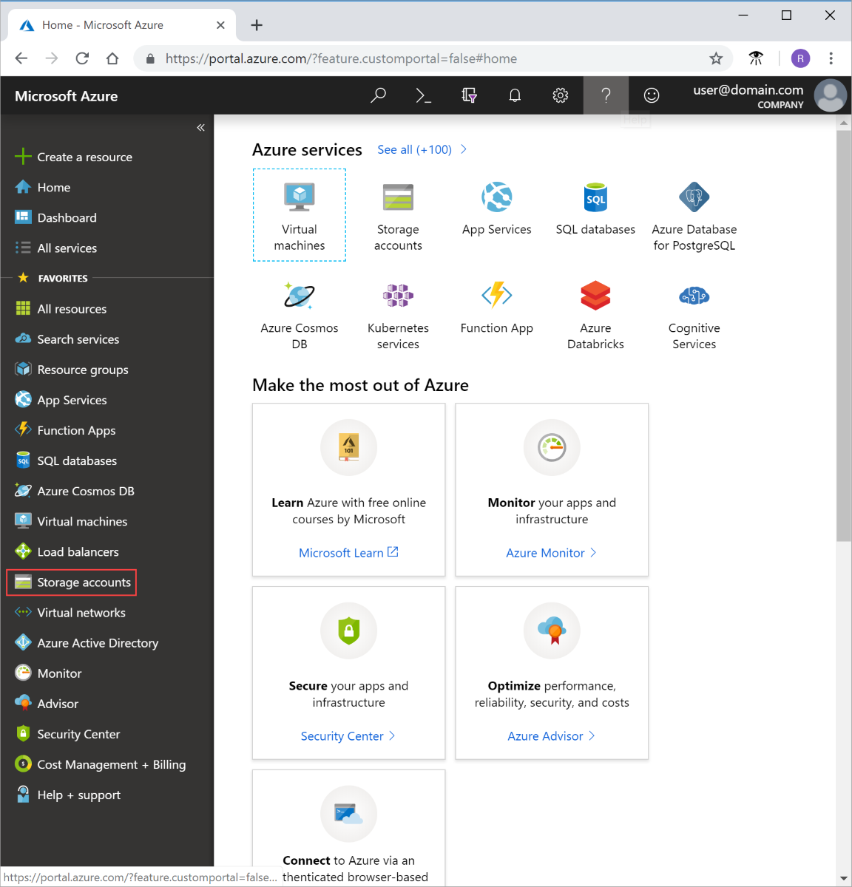Screen dimensions: 852x887
Task: Open the account avatar menu
Action: pos(830,95)
